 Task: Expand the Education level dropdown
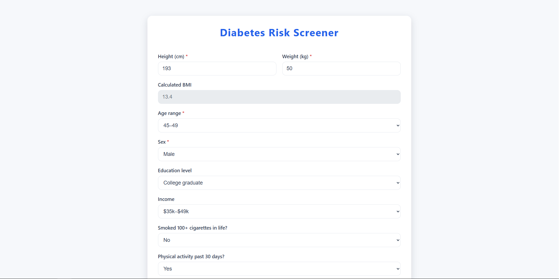[279, 183]
